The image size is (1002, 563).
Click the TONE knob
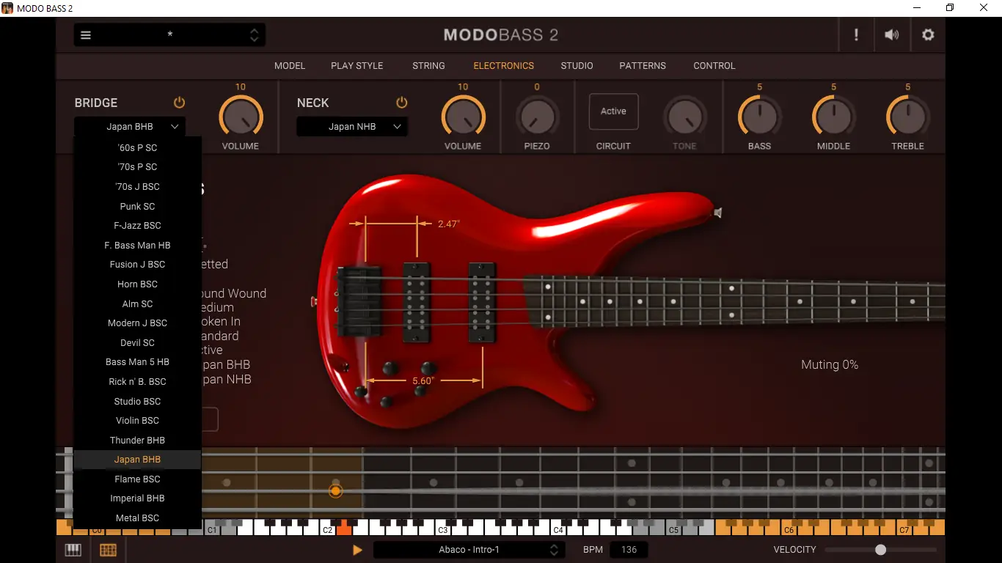pyautogui.click(x=685, y=117)
